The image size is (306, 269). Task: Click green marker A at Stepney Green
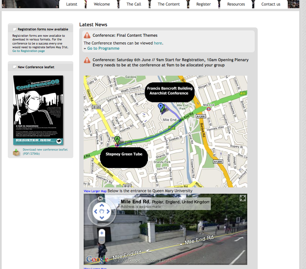[x=117, y=140]
